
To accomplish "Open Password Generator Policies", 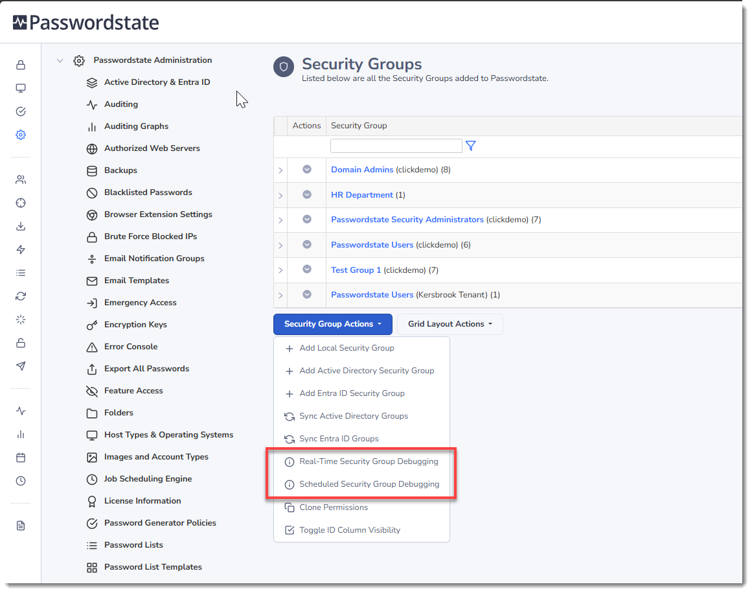I will click(x=160, y=523).
